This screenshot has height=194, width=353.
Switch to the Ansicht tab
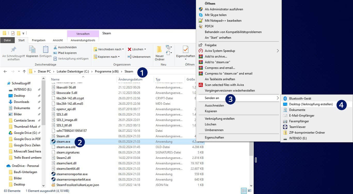point(58,40)
